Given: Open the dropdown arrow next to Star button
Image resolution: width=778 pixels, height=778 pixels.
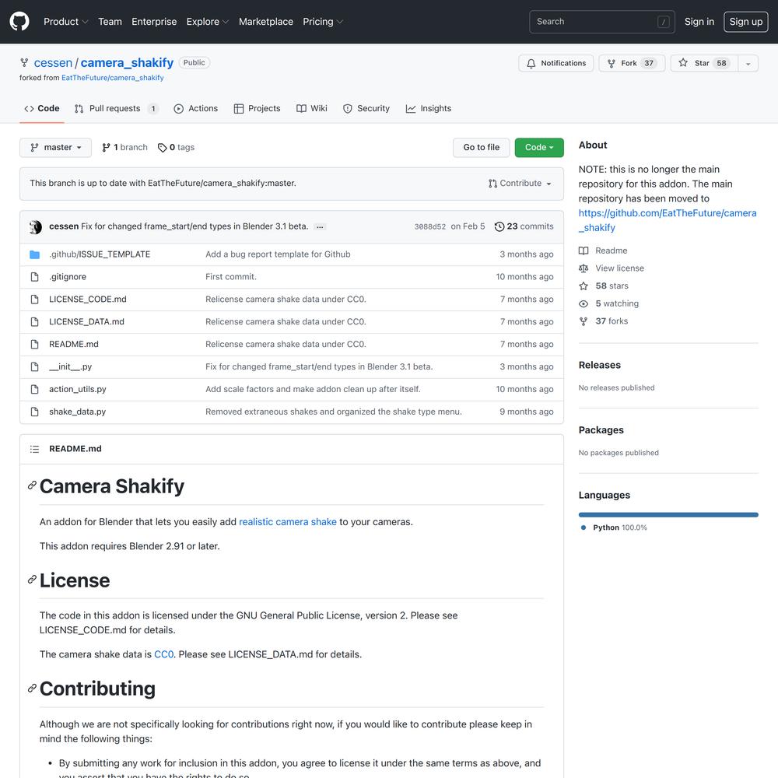Looking at the screenshot, I should click(748, 64).
